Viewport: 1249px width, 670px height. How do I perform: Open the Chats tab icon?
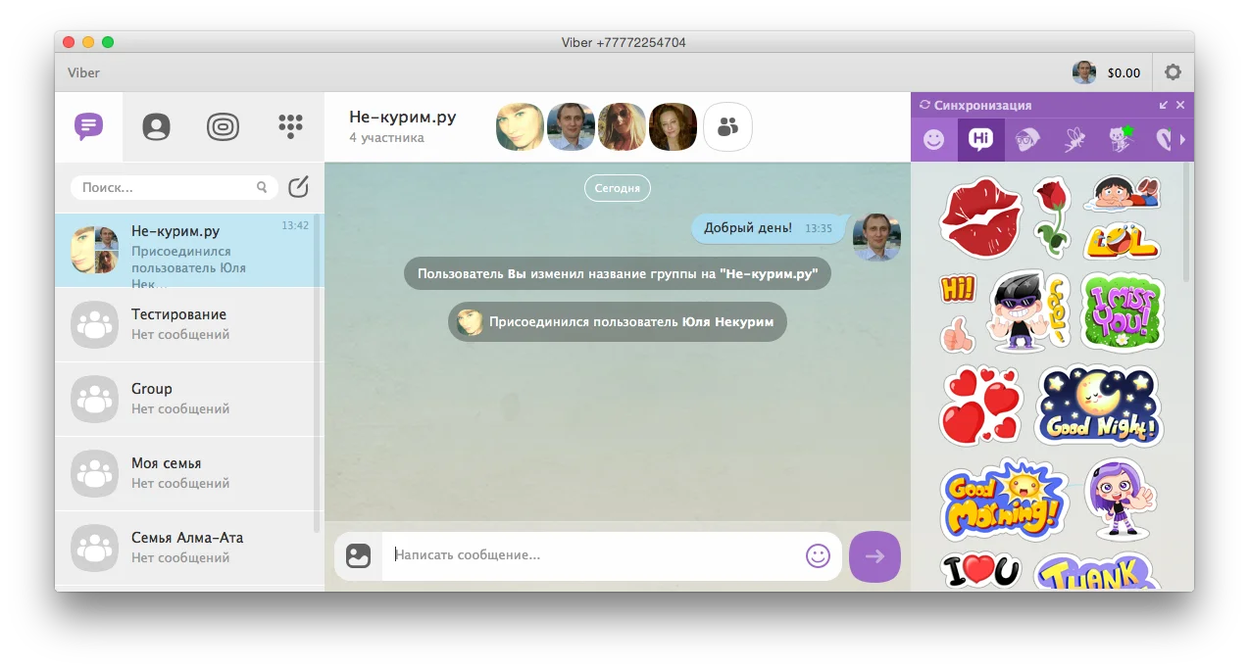(89, 126)
